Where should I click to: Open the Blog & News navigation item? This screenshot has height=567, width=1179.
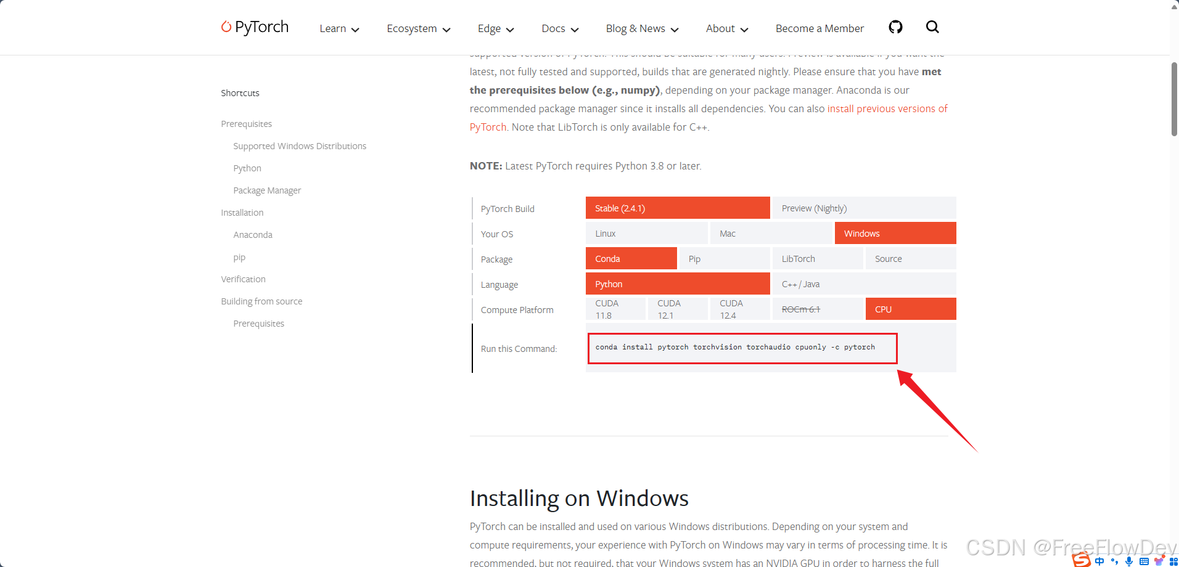(x=636, y=28)
